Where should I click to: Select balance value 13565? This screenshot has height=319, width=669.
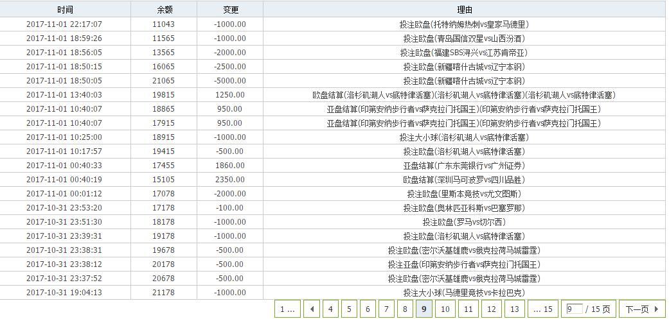point(163,53)
